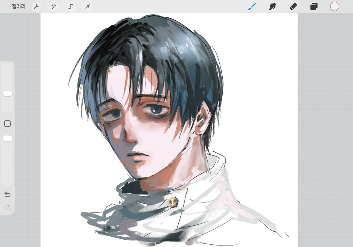Activate the Selection S-shaped tool

click(70, 6)
